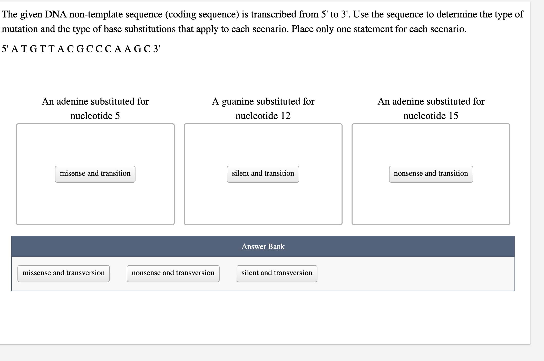Image resolution: width=544 pixels, height=361 pixels.
Task: Select the "nonsense and transition" answer tile
Action: (431, 173)
